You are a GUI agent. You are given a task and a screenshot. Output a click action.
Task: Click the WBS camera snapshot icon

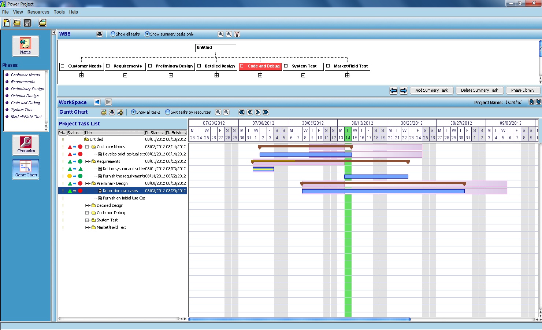tap(100, 34)
